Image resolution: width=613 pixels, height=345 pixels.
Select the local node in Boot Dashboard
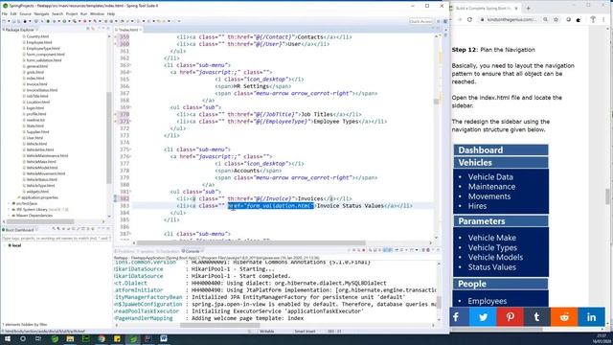pos(16,245)
